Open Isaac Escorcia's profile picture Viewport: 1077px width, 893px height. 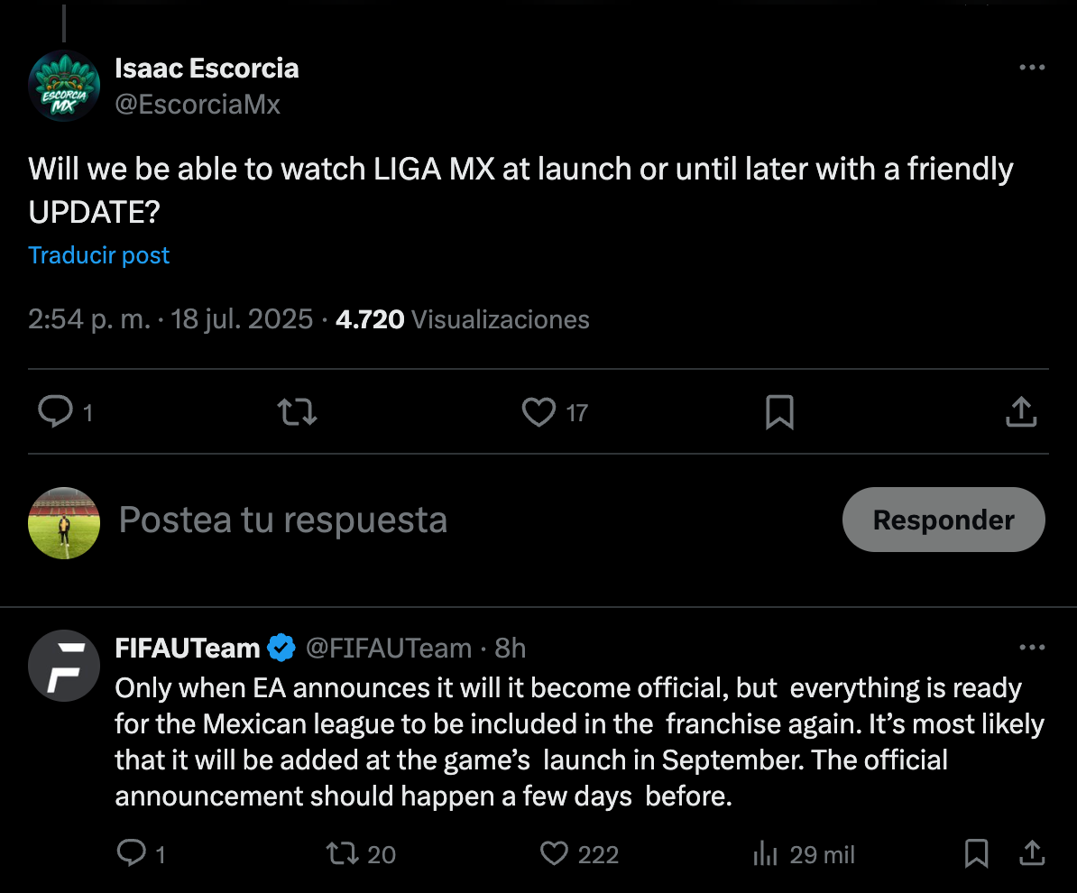click(x=64, y=86)
